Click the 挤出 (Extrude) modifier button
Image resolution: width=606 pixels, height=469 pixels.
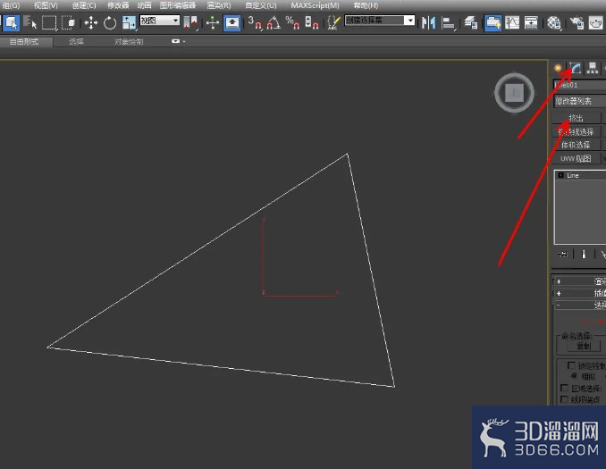click(x=576, y=118)
